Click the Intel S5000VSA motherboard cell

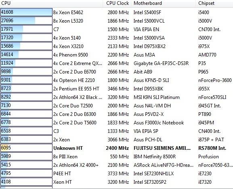[149, 38]
